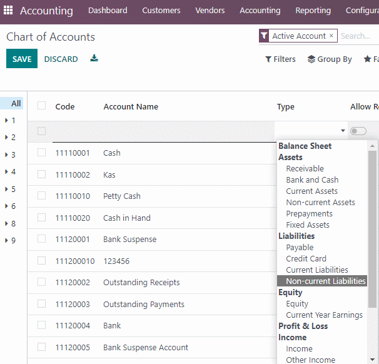The width and height of the screenshot is (379, 364).
Task: Sort by the Code column header
Action: [x=65, y=106]
